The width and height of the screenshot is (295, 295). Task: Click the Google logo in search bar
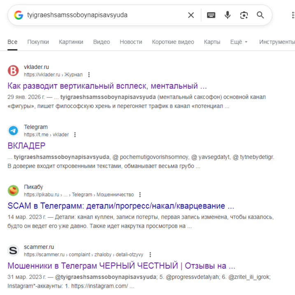(19, 15)
